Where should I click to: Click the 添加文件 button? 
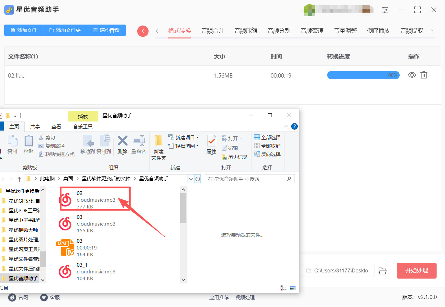tap(24, 30)
